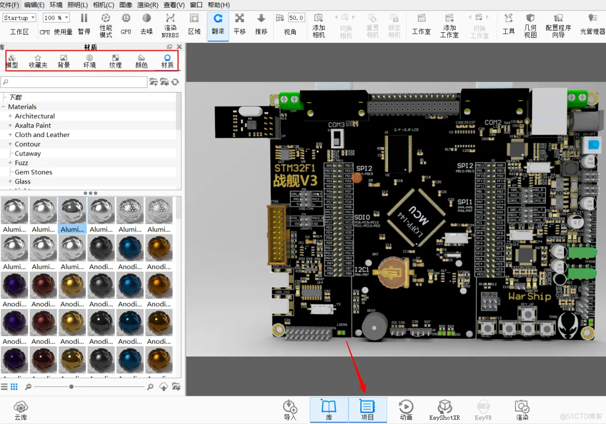The width and height of the screenshot is (606, 424).
Task: Click the upload to cloud icon
Action: pos(164,387)
